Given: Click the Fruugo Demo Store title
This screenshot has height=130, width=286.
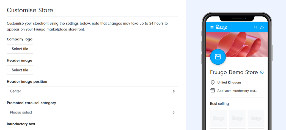Looking at the screenshot, I should click(x=234, y=72).
